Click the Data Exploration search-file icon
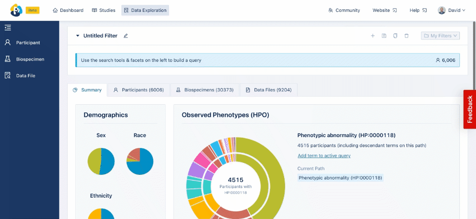 126,10
